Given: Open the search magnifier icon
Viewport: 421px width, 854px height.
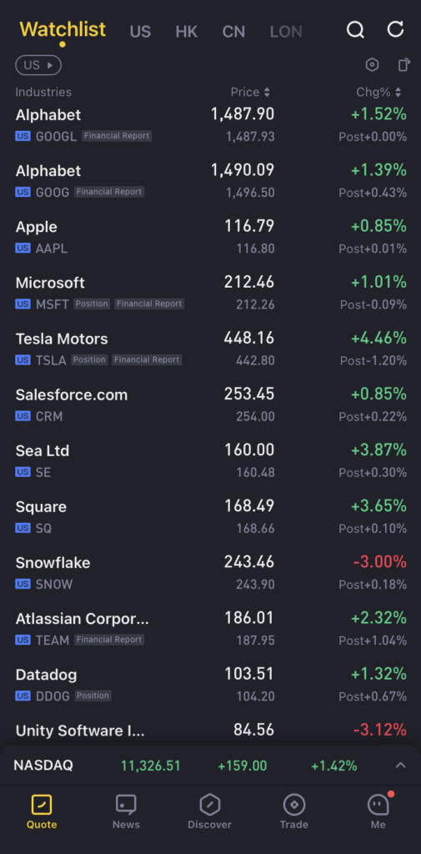Looking at the screenshot, I should point(355,29).
